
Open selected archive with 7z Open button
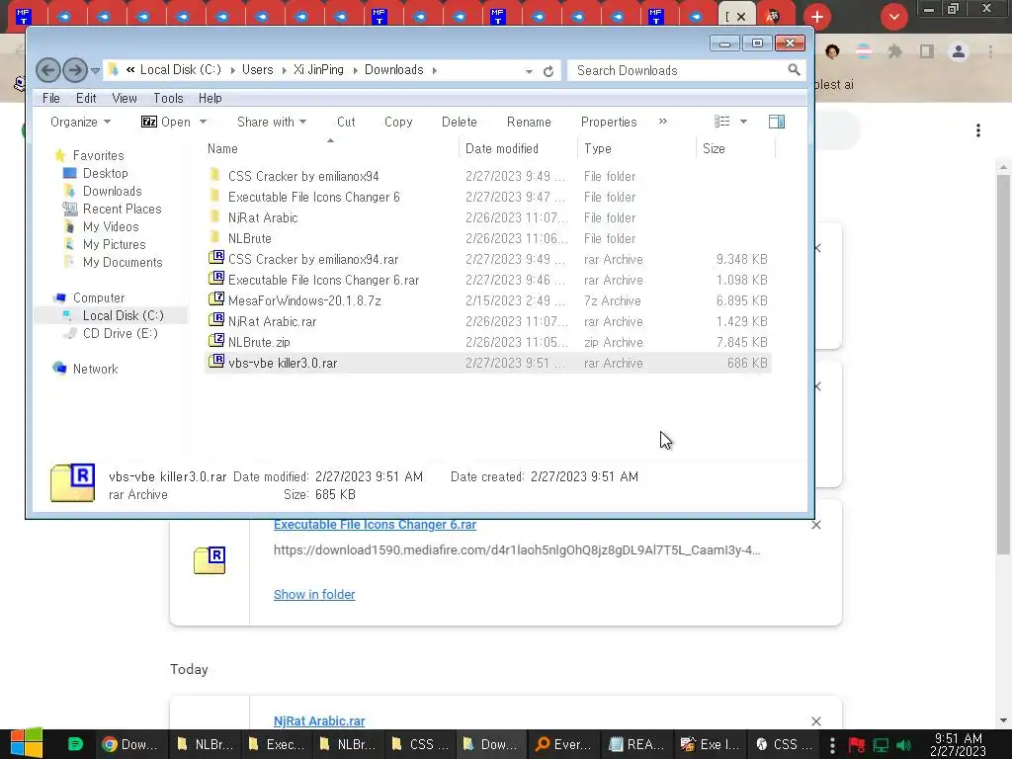166,122
